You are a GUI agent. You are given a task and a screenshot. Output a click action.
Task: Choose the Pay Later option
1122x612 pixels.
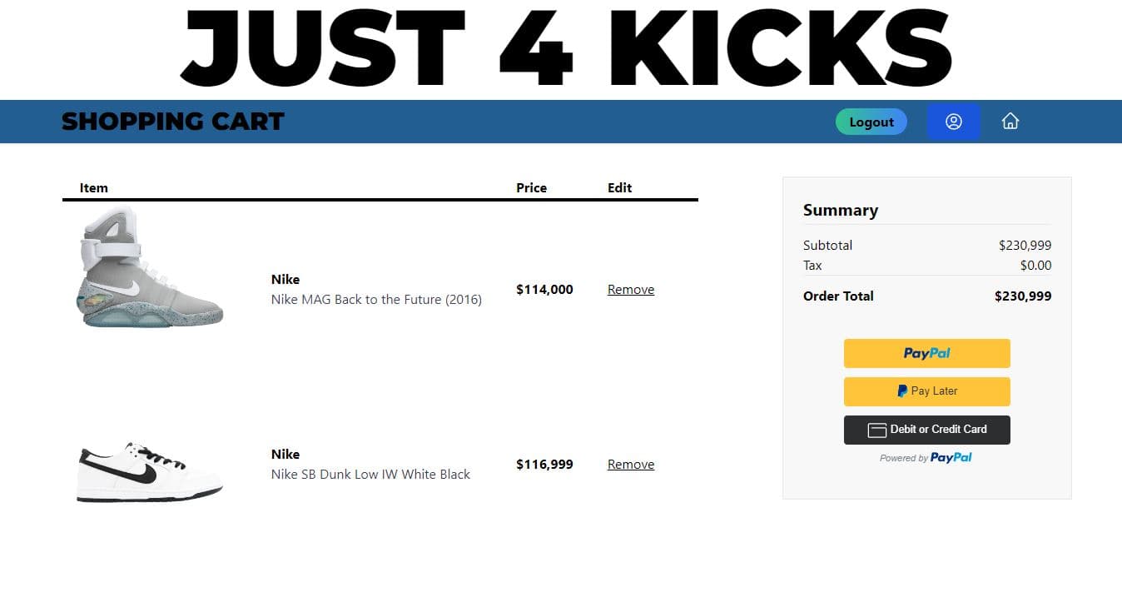point(927,391)
